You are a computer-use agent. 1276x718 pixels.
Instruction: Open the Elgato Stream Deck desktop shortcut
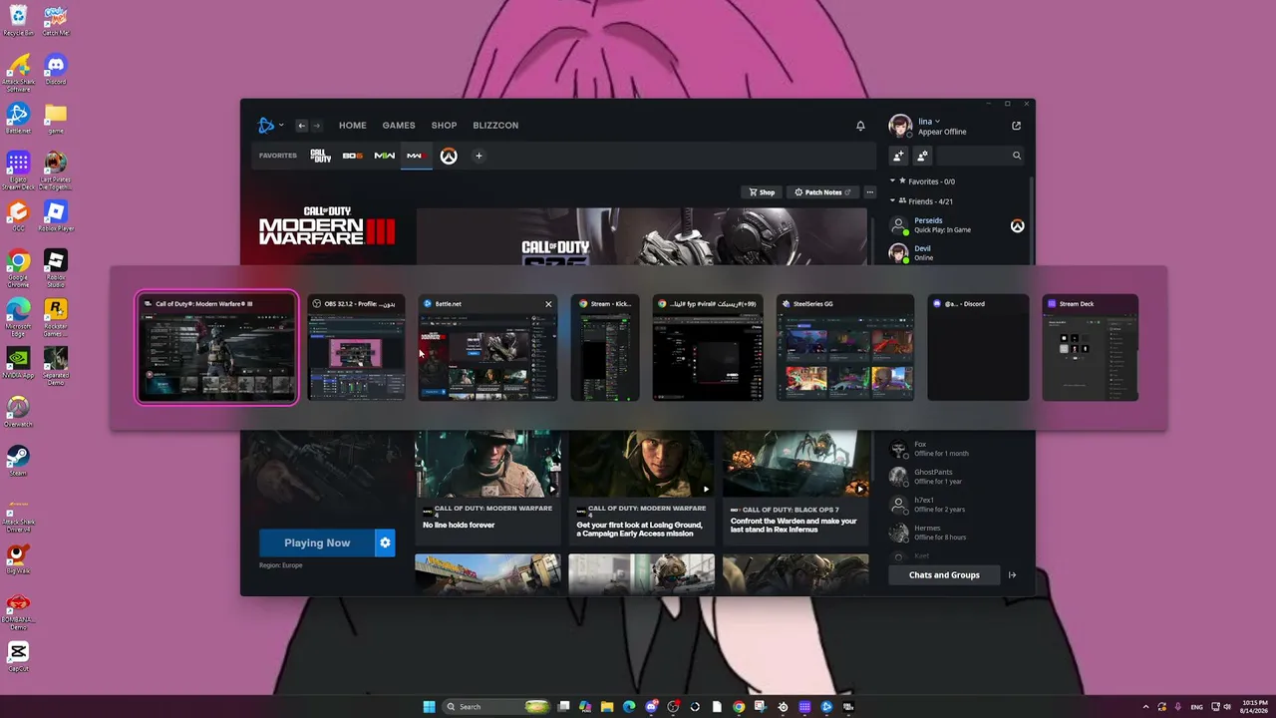18,168
